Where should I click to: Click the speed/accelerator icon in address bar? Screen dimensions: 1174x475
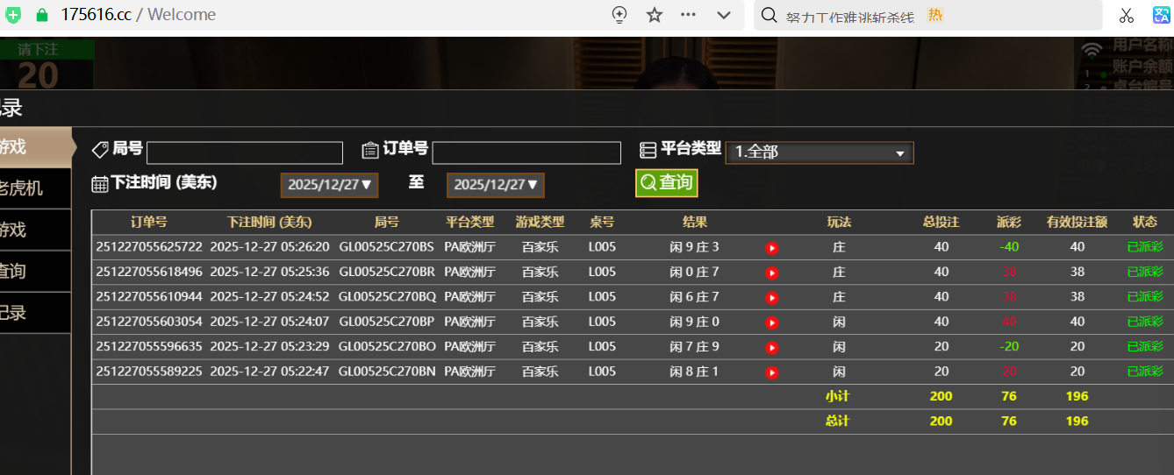620,15
